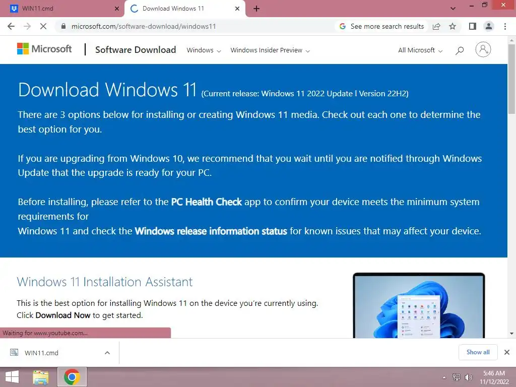The width and height of the screenshot is (516, 387).
Task: Click the Download Windows 11 page title
Action: 107,90
